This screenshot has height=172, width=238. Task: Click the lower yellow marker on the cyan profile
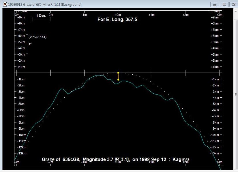[x=118, y=80]
